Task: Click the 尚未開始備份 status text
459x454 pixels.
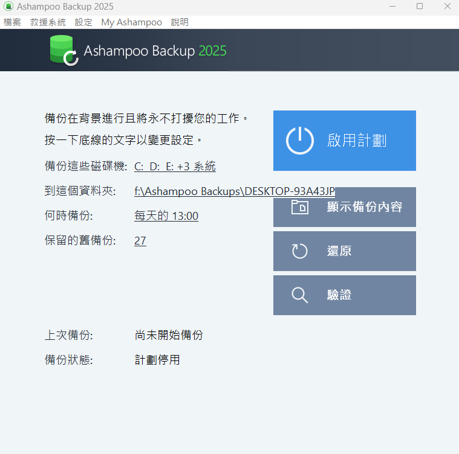Action: click(x=169, y=335)
